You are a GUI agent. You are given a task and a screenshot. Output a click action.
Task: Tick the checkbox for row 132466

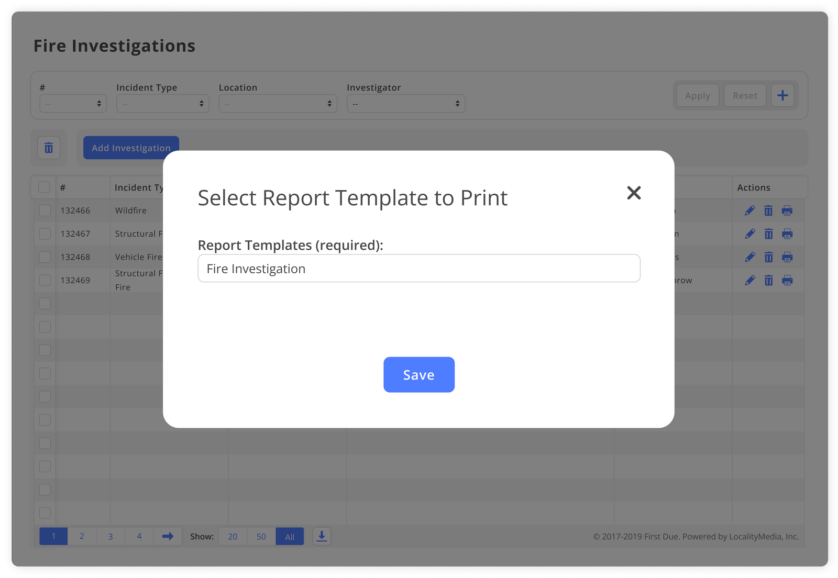[45, 210]
